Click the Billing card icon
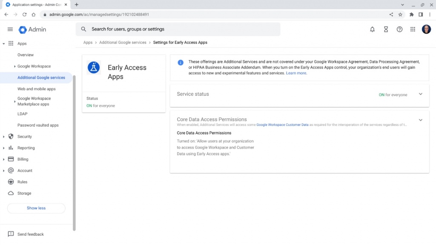436x245 pixels. (x=11, y=159)
